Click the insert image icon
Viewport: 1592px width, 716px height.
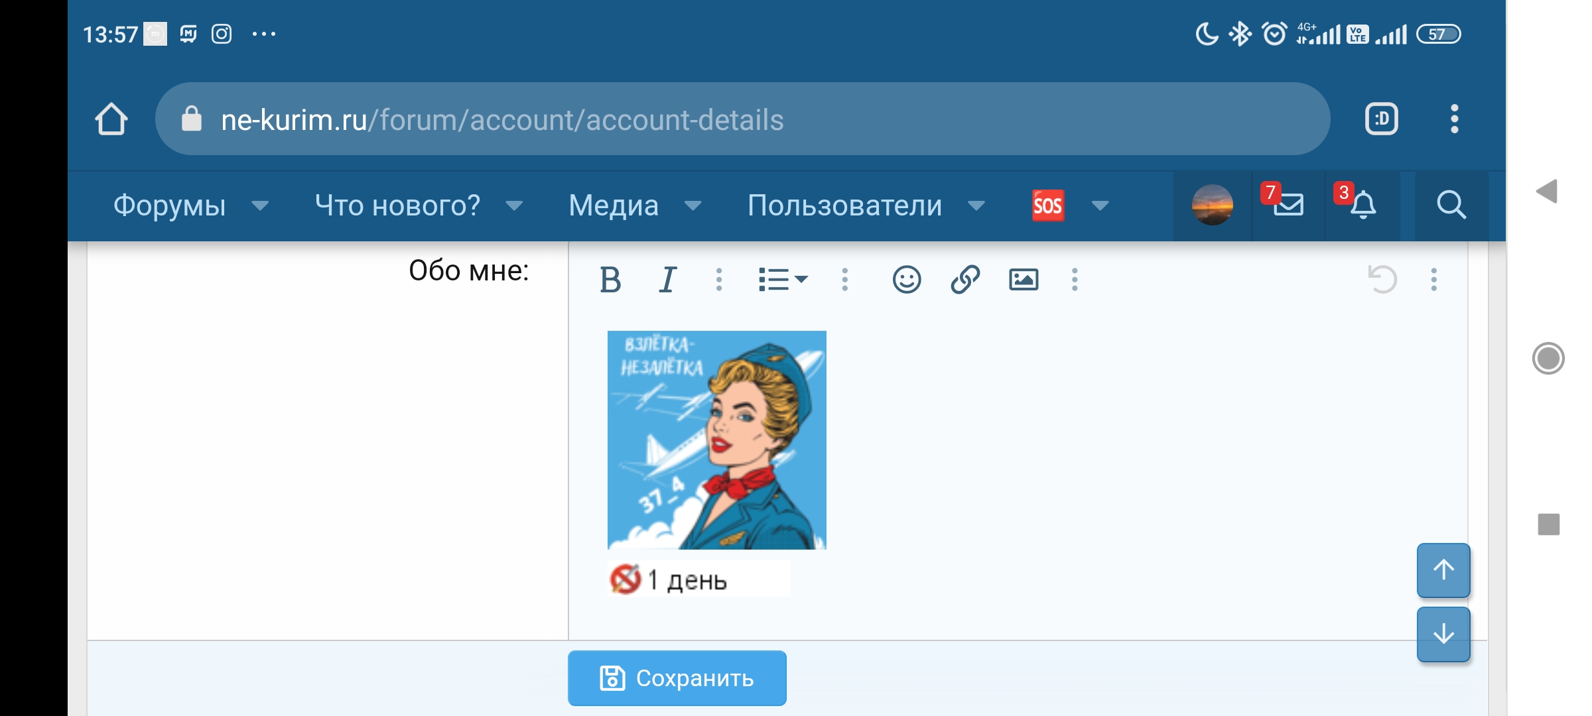(1023, 280)
